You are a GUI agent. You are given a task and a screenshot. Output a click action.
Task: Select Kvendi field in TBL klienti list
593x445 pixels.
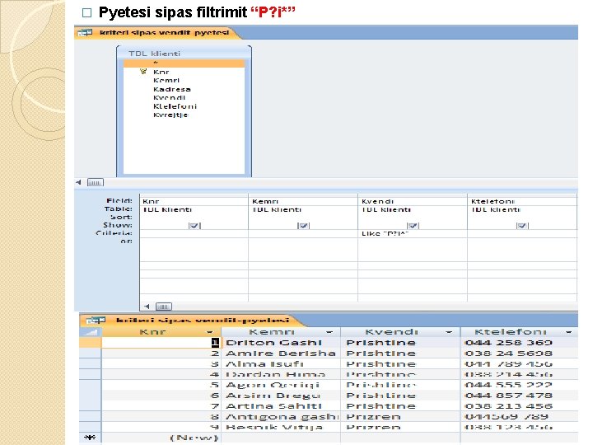pos(169,97)
